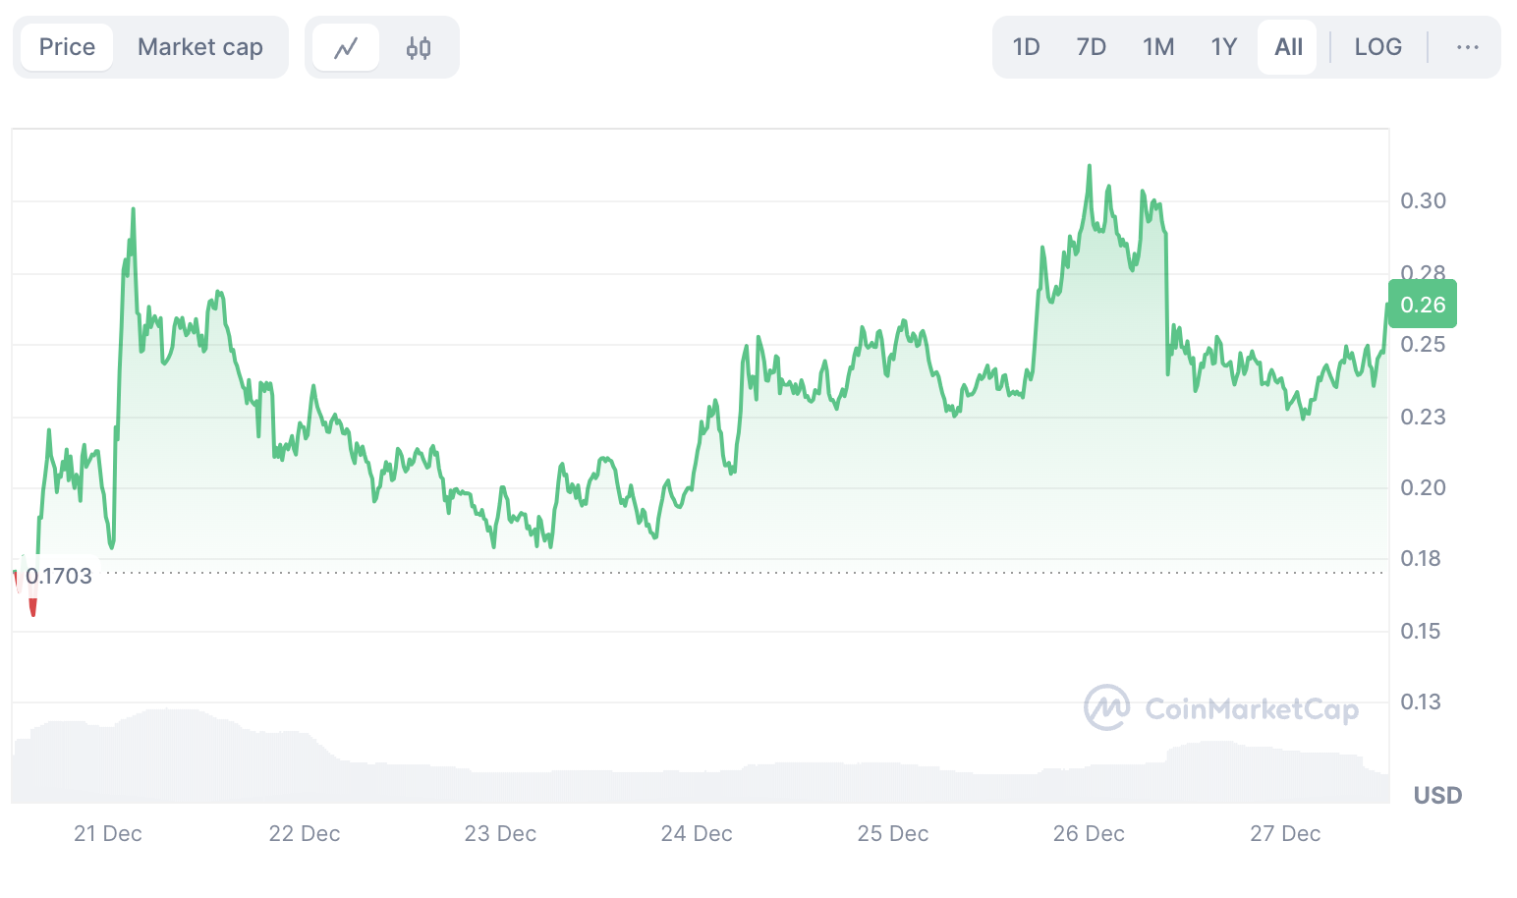Switch to line chart view
The width and height of the screenshot is (1517, 898).
pos(346,47)
